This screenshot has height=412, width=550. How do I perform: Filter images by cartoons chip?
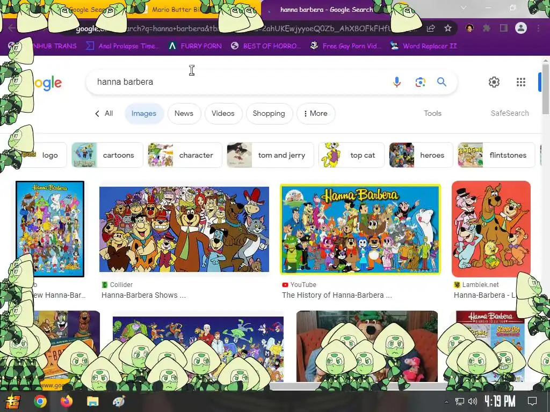pos(107,155)
